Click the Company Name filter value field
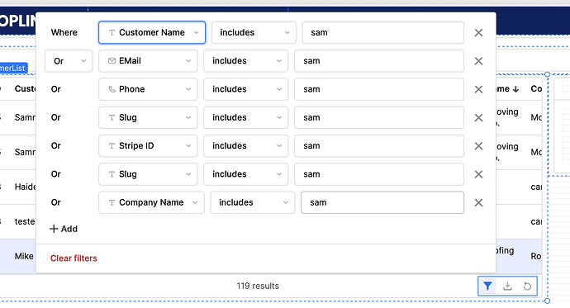 (382, 202)
